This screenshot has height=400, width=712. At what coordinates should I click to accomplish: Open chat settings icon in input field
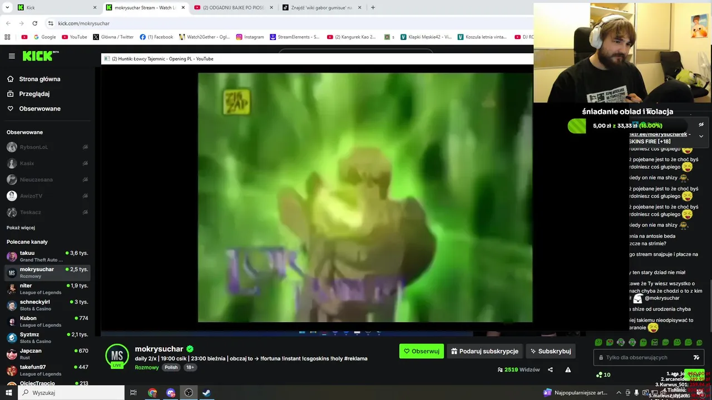point(696,357)
